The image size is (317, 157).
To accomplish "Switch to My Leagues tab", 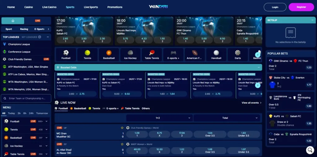I will click(x=31, y=37).
